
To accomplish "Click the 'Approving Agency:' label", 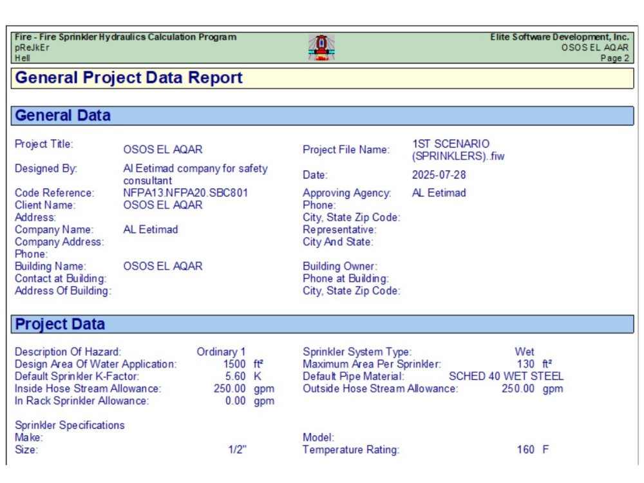I will (347, 193).
